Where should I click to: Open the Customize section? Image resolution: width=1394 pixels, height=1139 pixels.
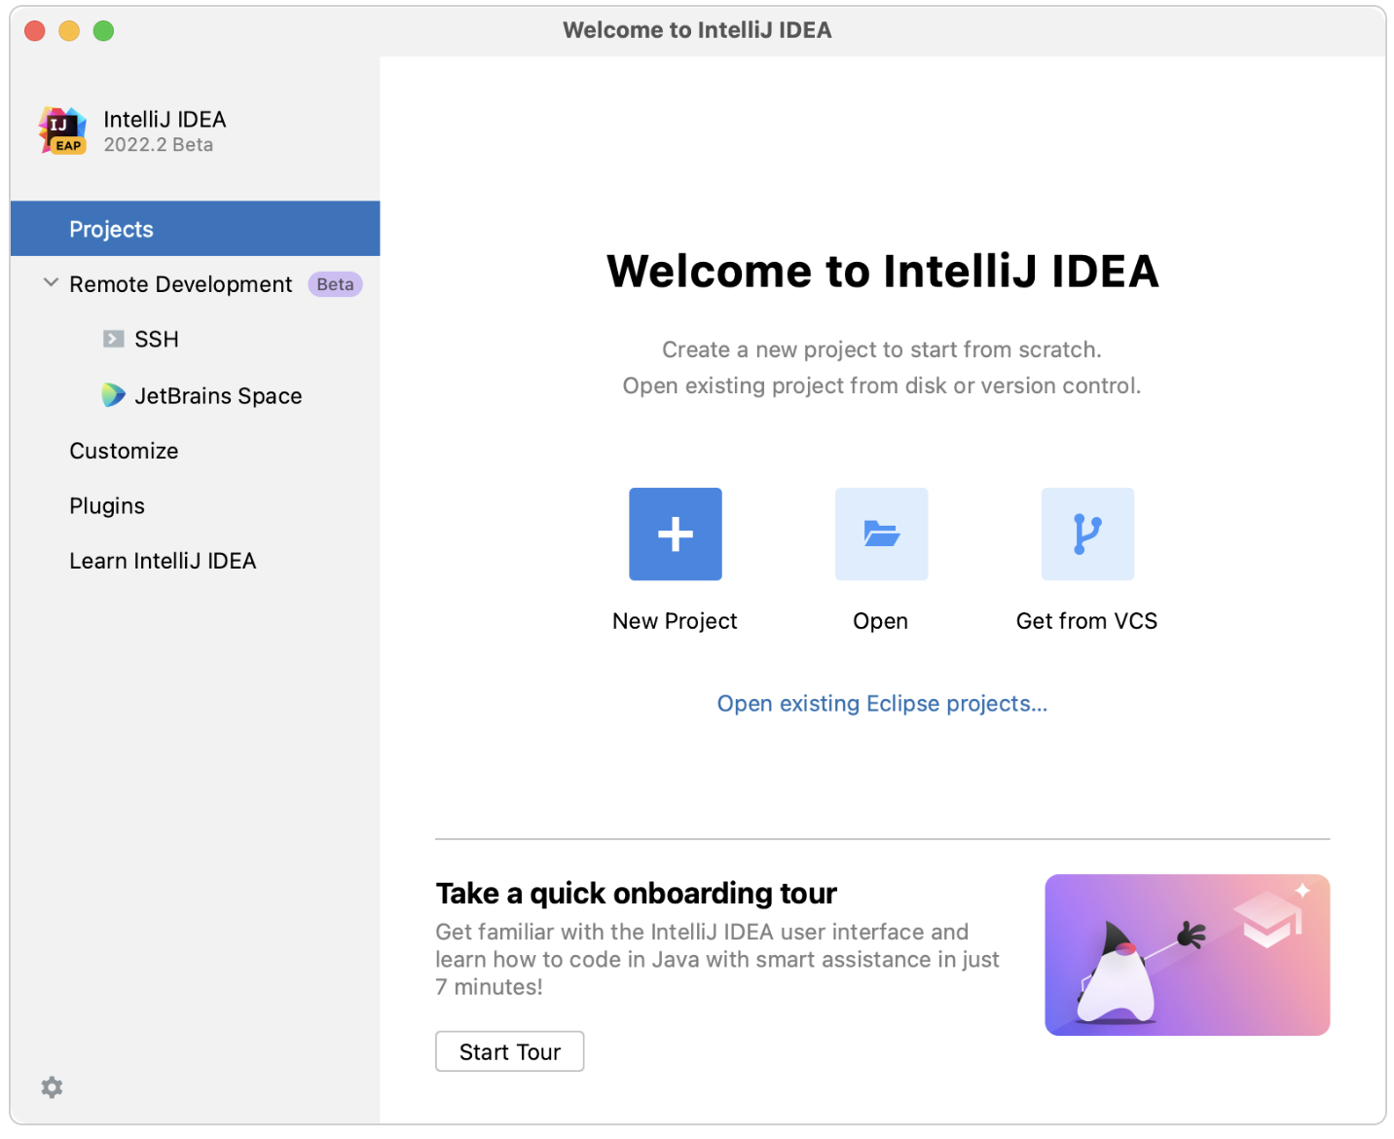(124, 450)
